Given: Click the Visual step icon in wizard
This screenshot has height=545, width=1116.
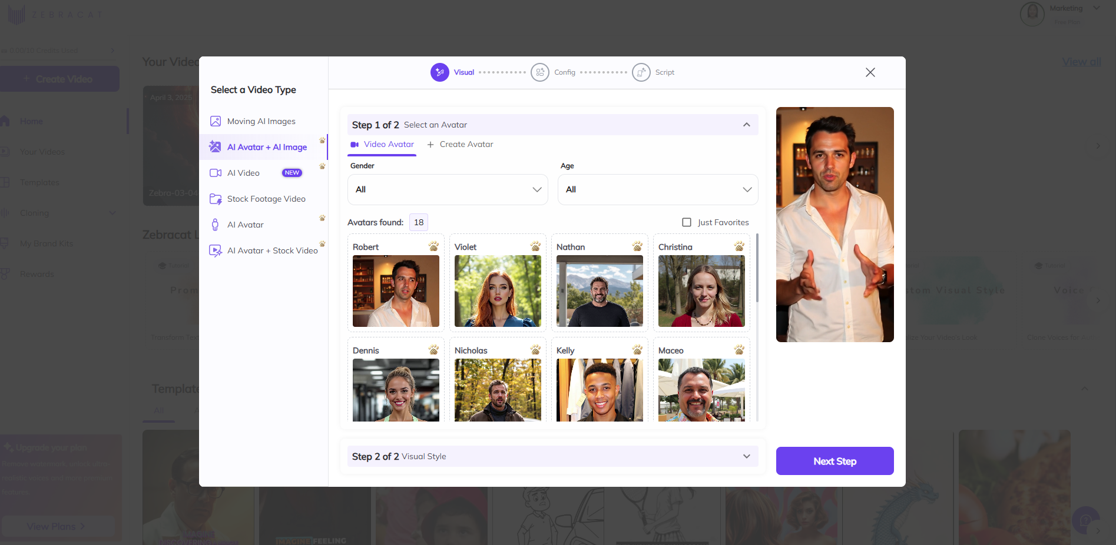Looking at the screenshot, I should pyautogui.click(x=440, y=72).
